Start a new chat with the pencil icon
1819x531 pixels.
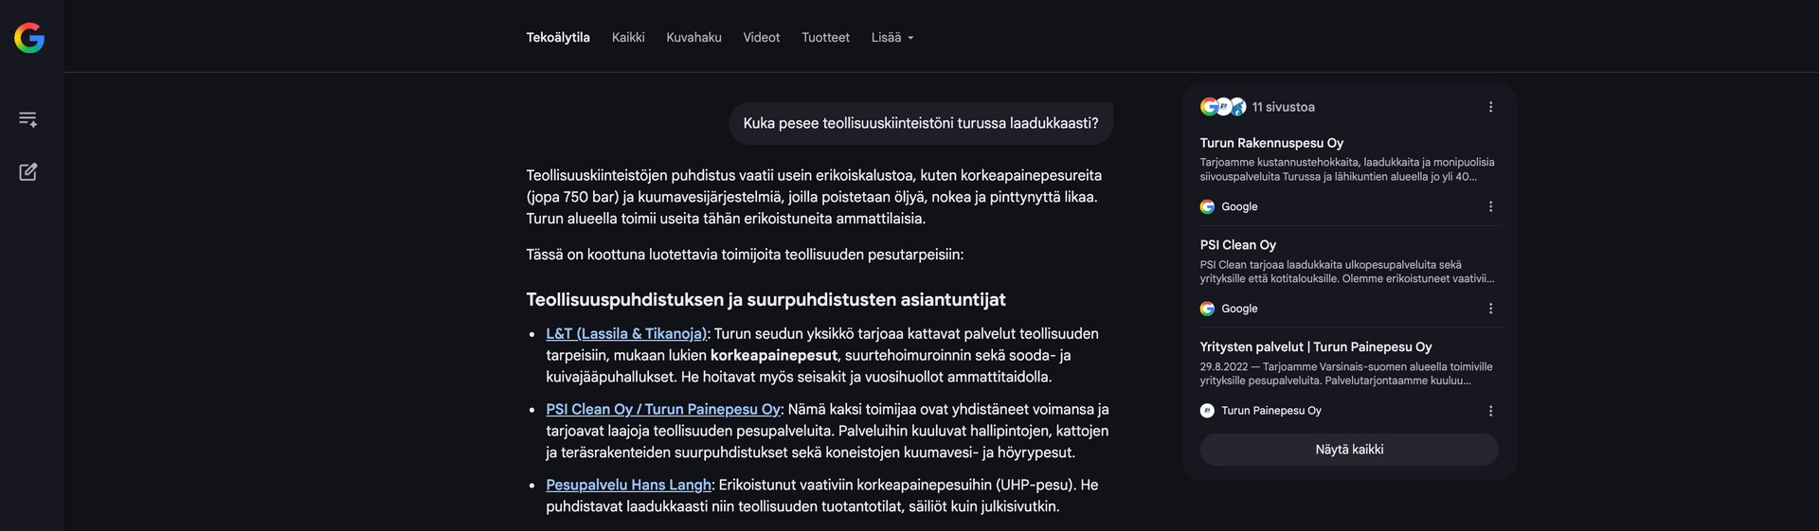(x=28, y=171)
